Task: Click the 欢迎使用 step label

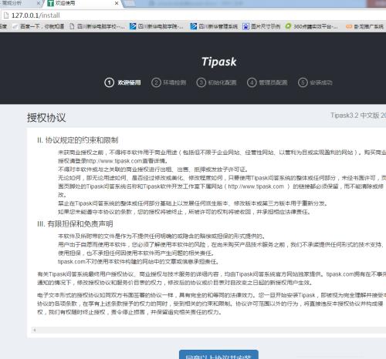Action: point(129,82)
